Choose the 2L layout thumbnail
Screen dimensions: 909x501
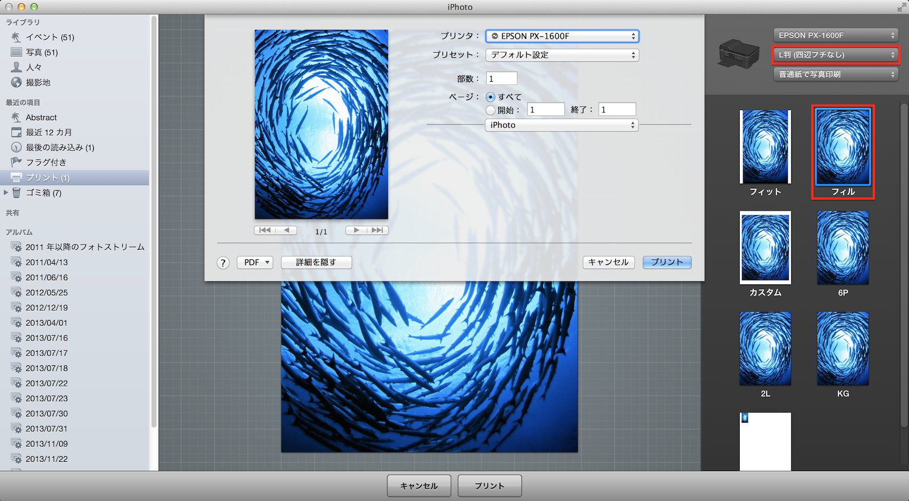[765, 349]
